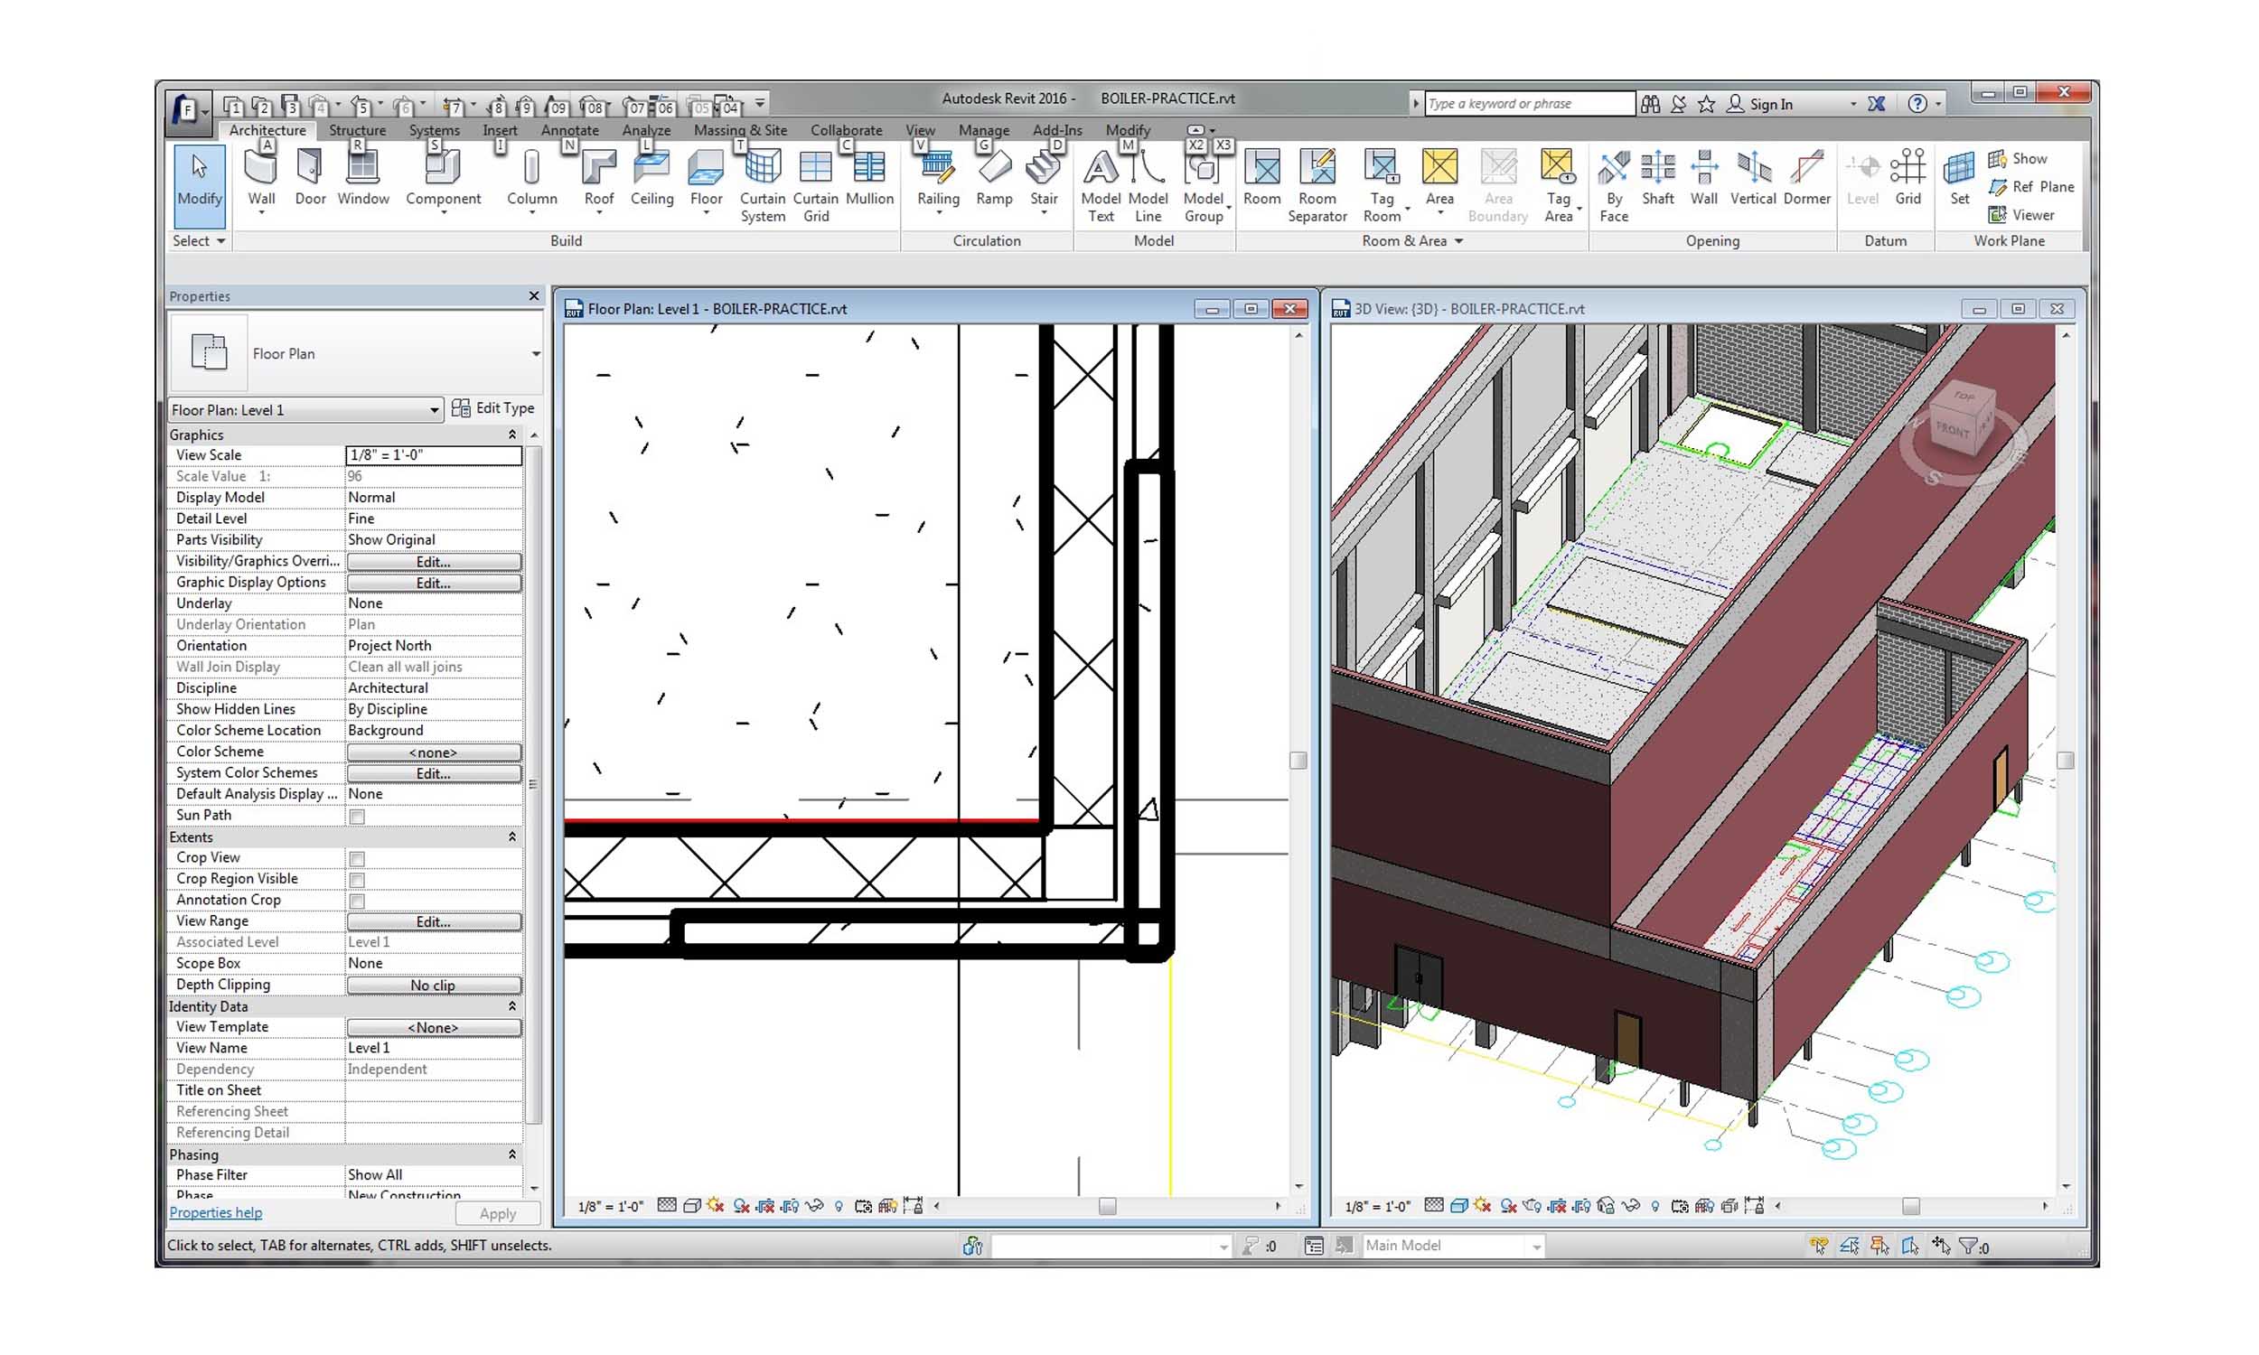Open the Collaborate tab

[x=845, y=130]
